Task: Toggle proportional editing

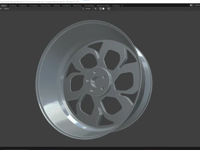Action: [x=109, y=9]
